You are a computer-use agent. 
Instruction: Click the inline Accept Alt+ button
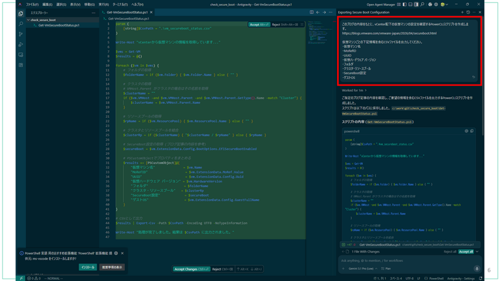coord(259,25)
